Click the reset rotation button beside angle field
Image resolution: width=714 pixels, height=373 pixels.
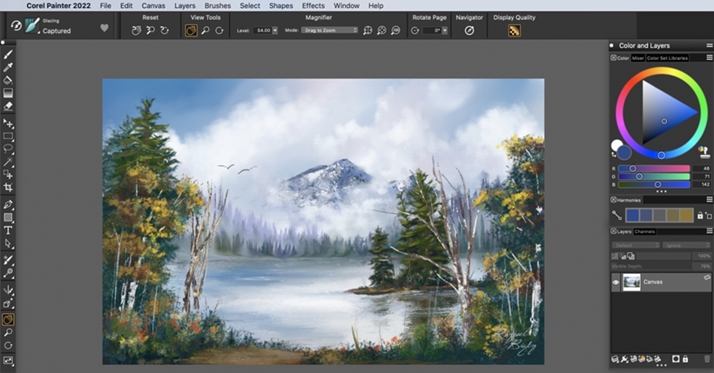[414, 30]
